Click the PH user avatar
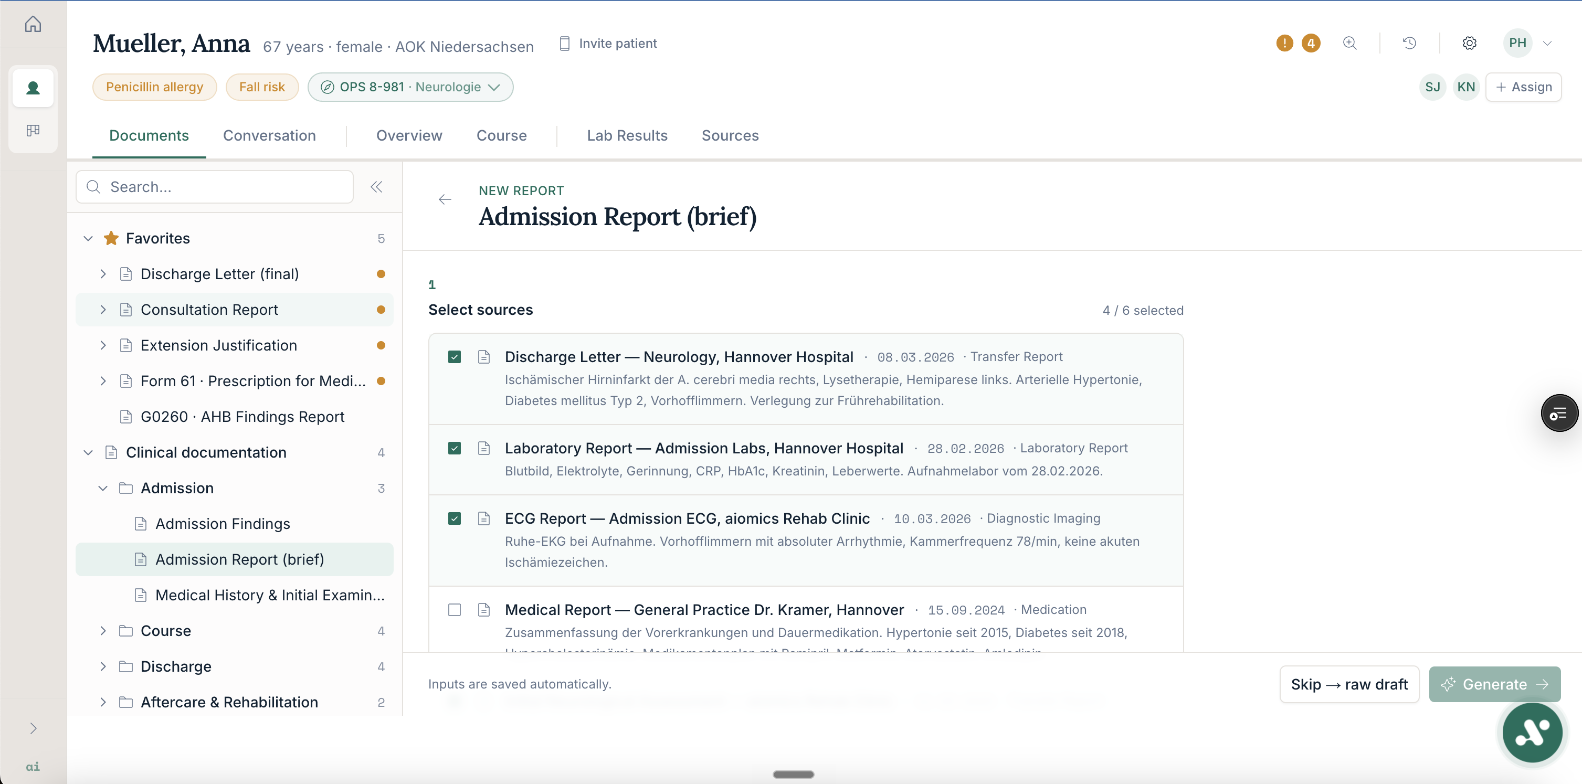 click(1517, 43)
